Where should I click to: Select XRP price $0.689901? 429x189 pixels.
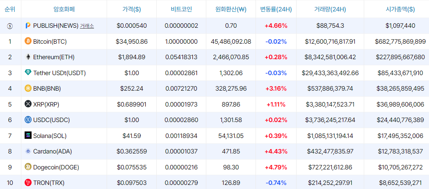pyautogui.click(x=132, y=105)
